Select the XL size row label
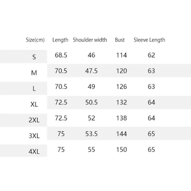 34,105
